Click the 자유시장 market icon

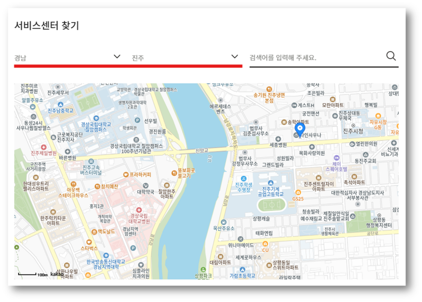[378, 116]
